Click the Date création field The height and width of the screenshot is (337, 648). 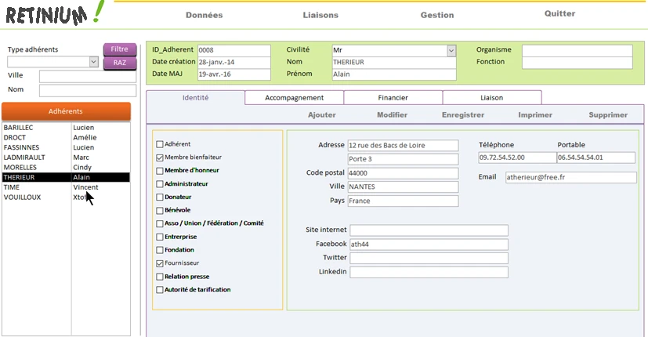(234, 62)
